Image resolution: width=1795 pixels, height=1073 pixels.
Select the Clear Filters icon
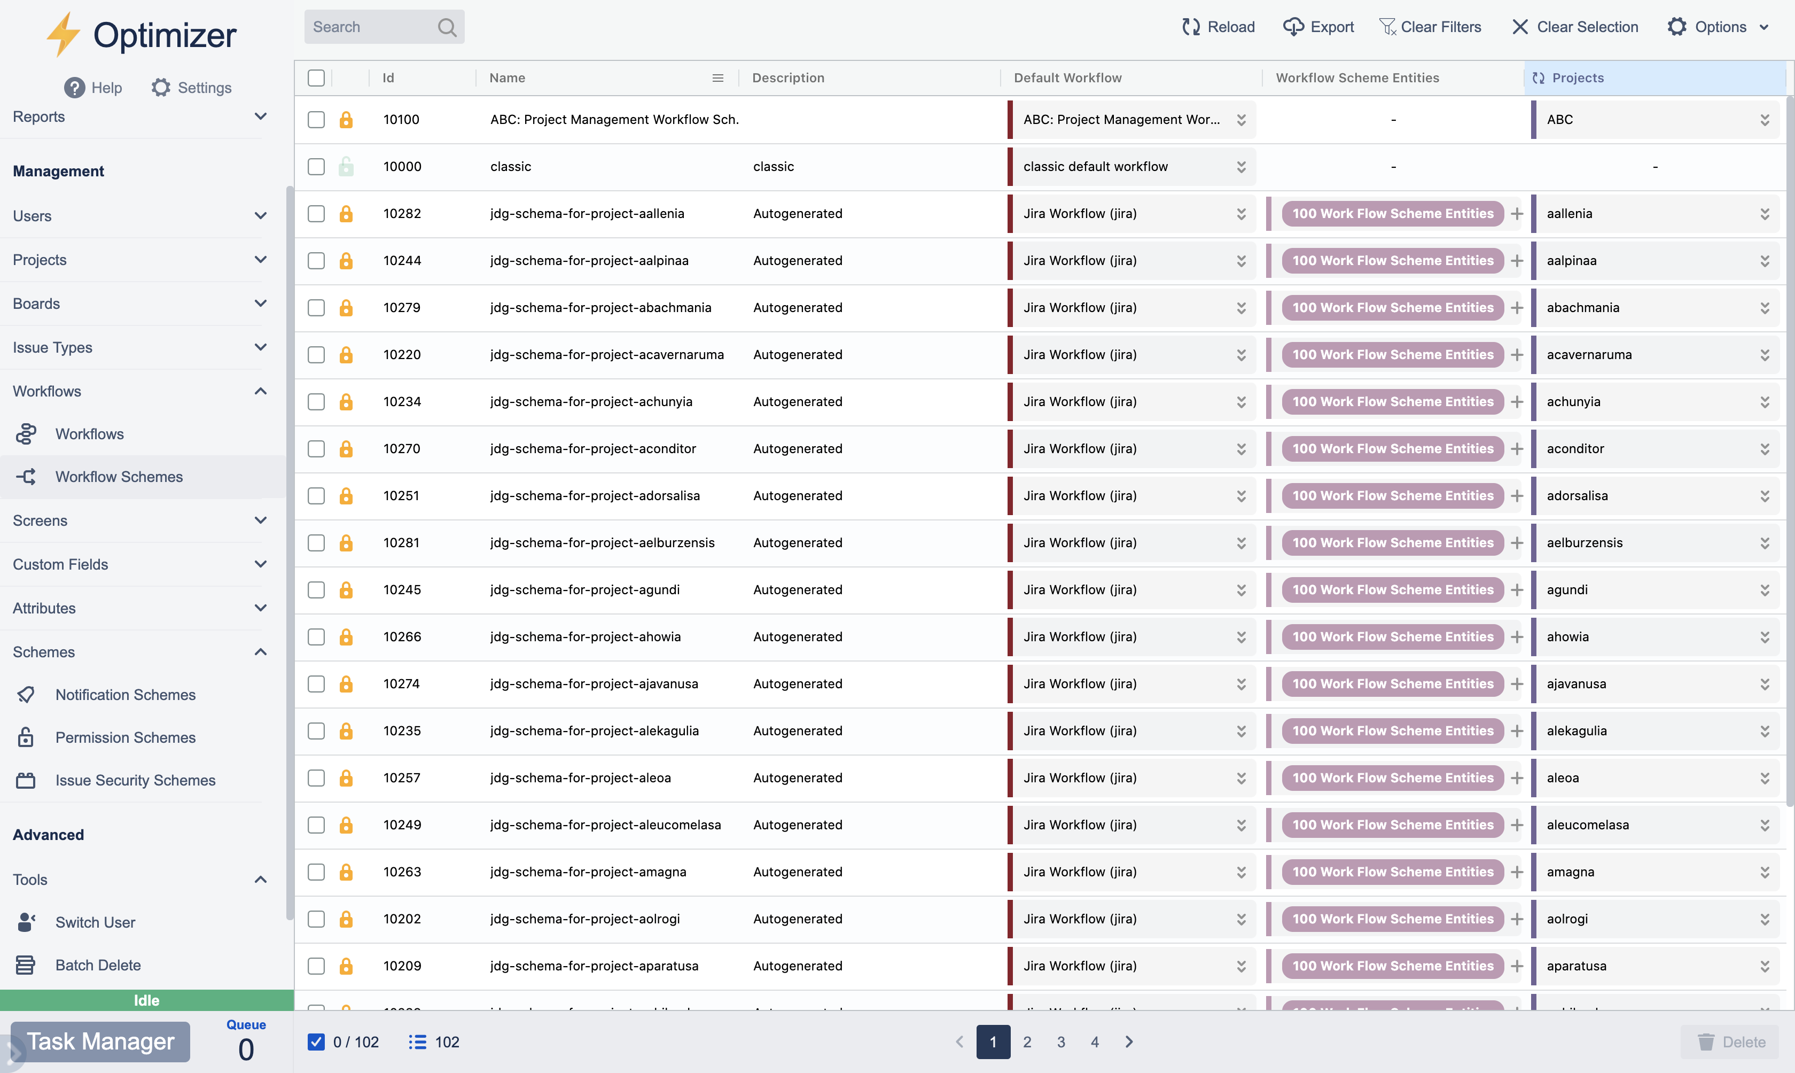click(x=1388, y=27)
